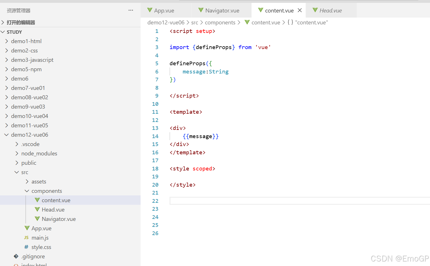Click Vue icon beside Navigator.vue in file tree
Viewport: 430px width, 266px height.
point(37,219)
